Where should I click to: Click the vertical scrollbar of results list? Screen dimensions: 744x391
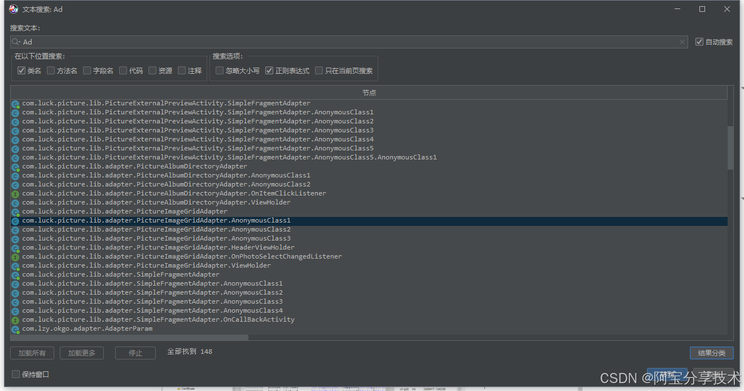click(730, 148)
